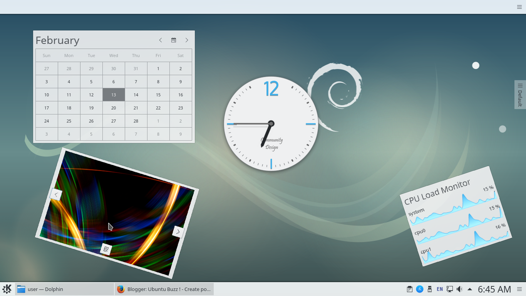Open the device notifier USB icon

429,289
